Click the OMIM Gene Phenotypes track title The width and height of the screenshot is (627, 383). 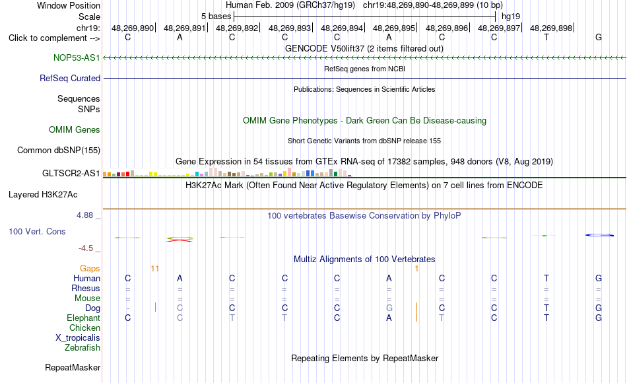point(364,120)
